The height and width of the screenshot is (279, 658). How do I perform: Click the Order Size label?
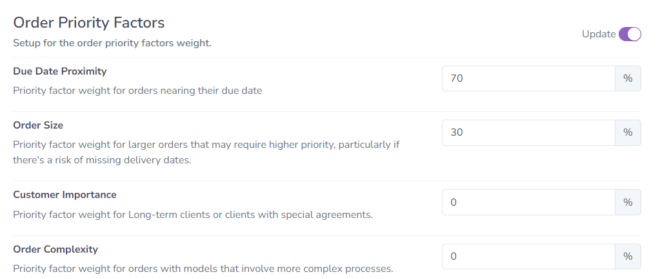point(38,125)
